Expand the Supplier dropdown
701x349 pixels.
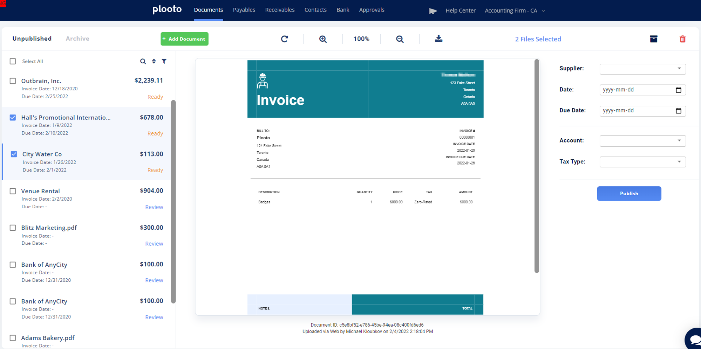pyautogui.click(x=642, y=69)
